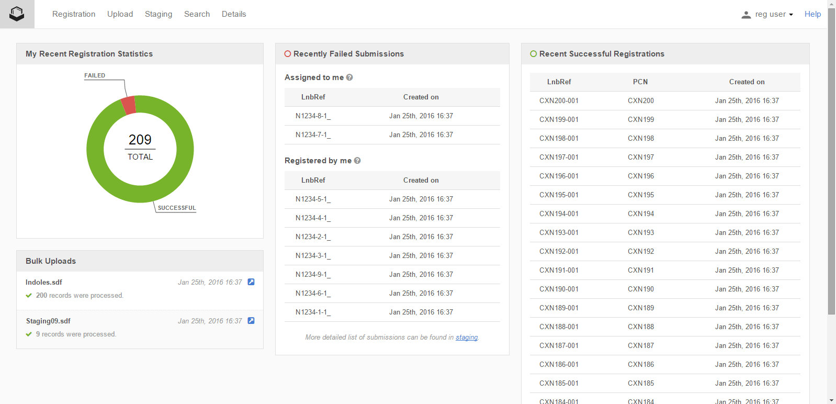Follow the staging link in the footer note
Viewport: 836px width, 404px height.
[467, 338]
